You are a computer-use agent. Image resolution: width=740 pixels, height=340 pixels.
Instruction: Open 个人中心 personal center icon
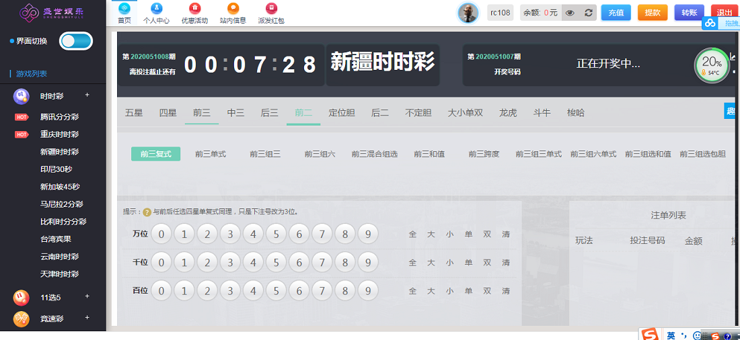click(x=156, y=9)
